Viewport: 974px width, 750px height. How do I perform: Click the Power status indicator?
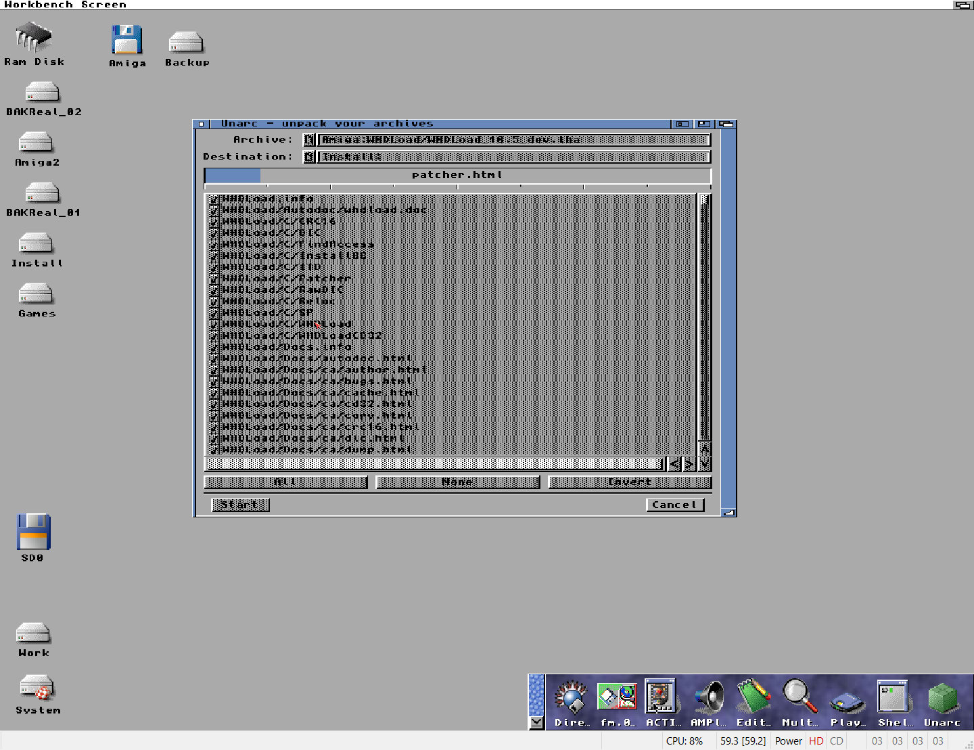click(789, 741)
